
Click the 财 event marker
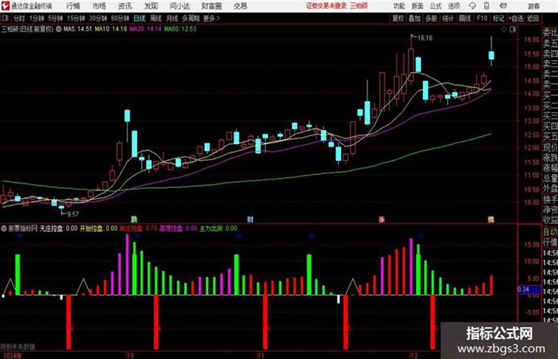(250, 219)
